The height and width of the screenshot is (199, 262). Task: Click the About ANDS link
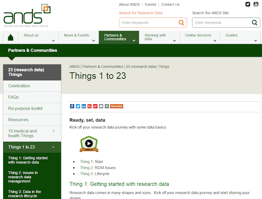tap(129, 4)
